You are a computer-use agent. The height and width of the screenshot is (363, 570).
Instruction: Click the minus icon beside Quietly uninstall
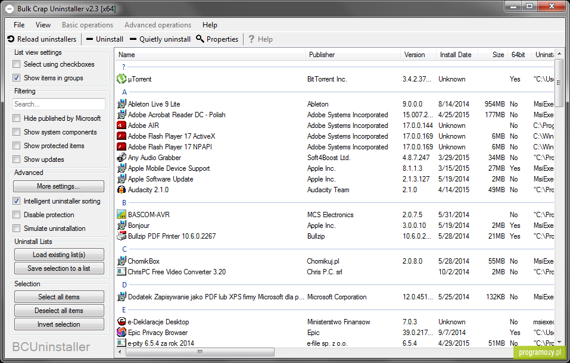133,39
